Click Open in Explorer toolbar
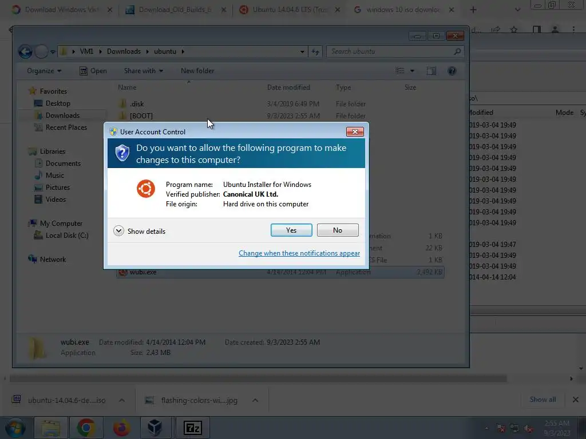This screenshot has width=586, height=439. (93, 71)
